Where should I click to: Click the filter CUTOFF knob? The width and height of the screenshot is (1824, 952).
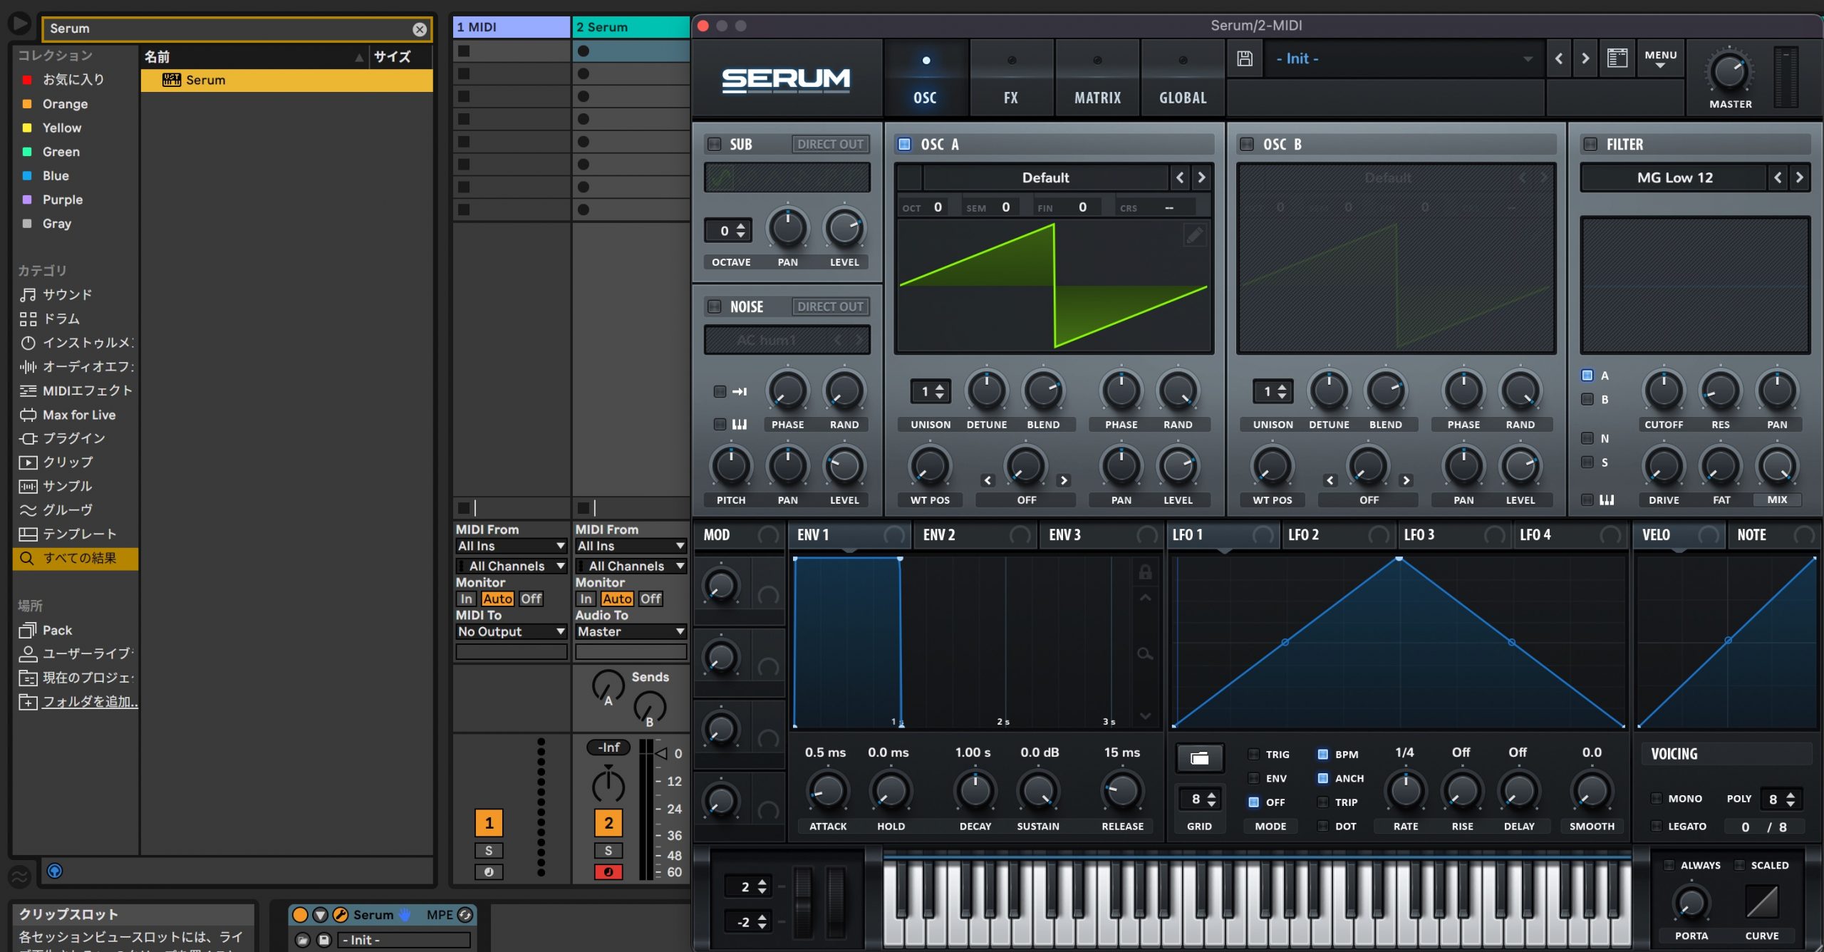[1663, 391]
